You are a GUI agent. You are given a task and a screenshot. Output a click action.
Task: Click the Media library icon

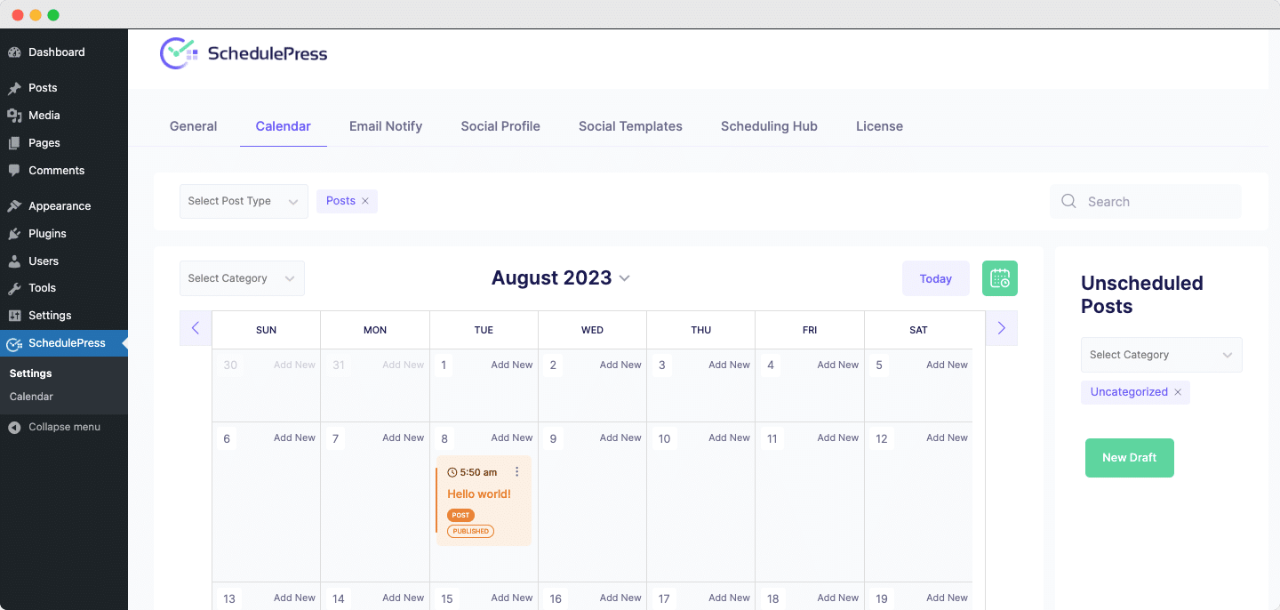pos(14,116)
